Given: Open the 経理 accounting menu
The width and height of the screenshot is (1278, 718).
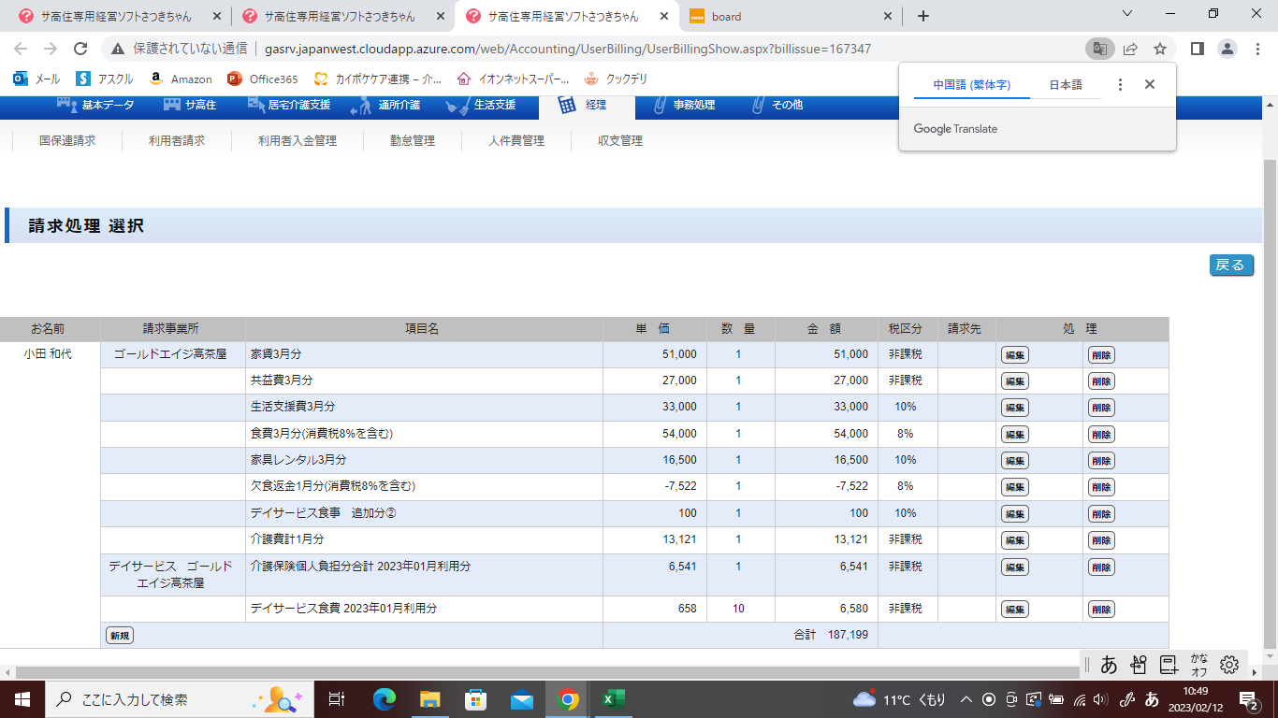Looking at the screenshot, I should [x=587, y=105].
